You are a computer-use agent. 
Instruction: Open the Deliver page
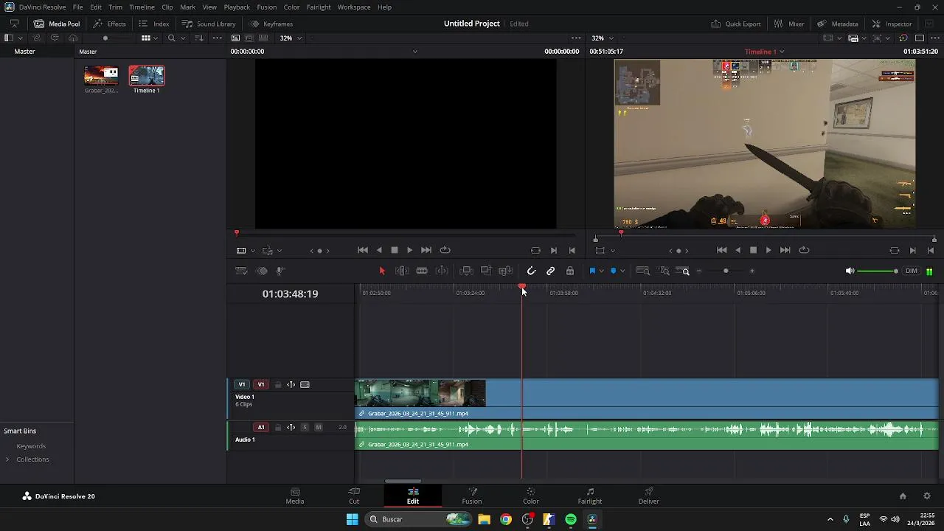click(649, 496)
